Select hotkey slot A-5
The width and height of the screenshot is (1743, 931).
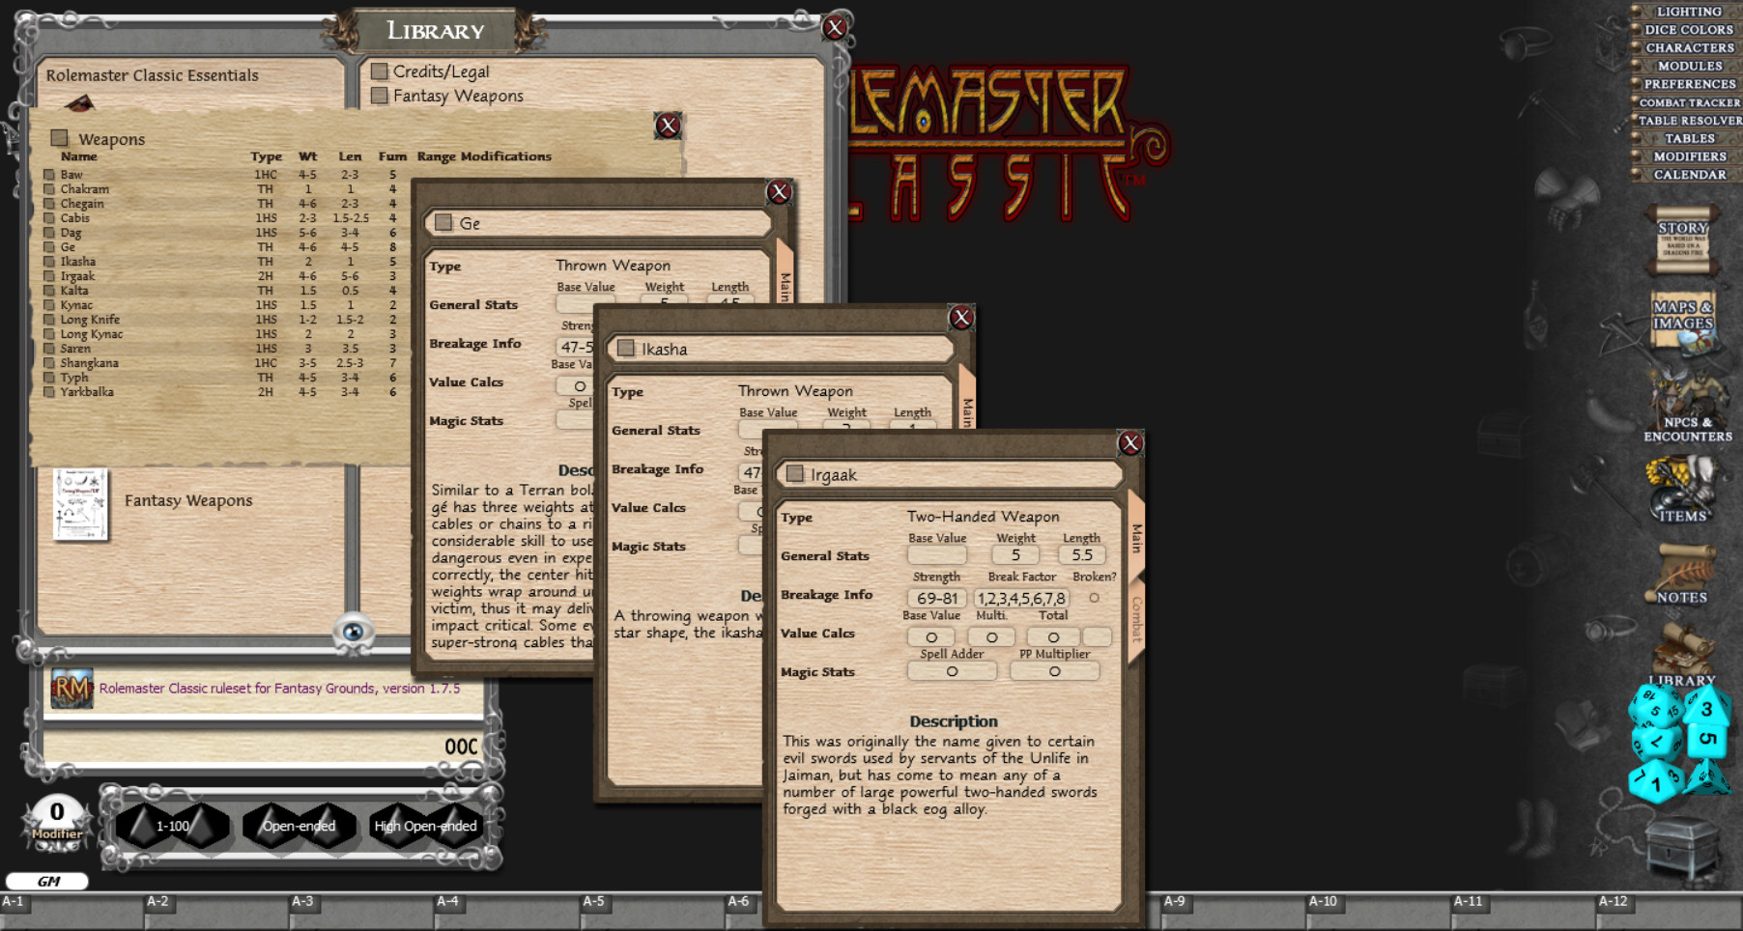tap(652, 910)
